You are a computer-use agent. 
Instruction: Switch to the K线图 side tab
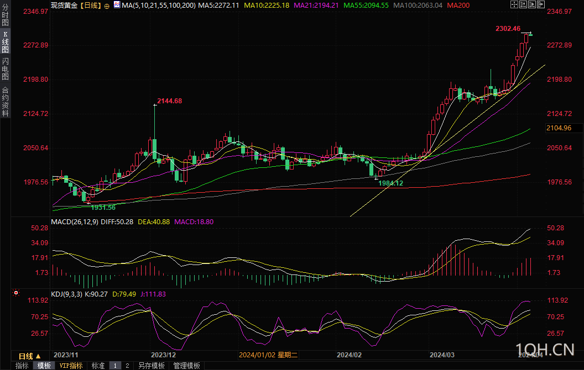(5, 42)
